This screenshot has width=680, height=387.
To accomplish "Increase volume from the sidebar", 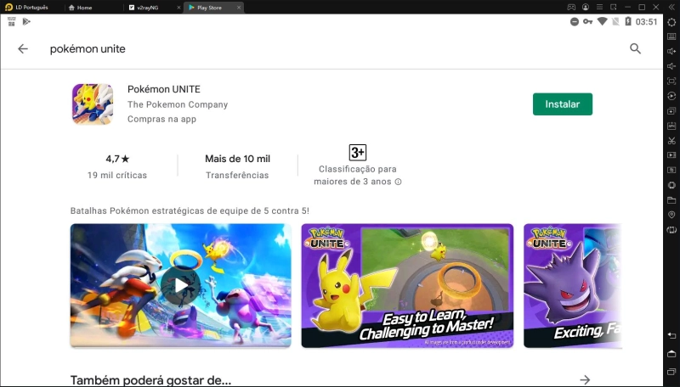I will click(671, 52).
